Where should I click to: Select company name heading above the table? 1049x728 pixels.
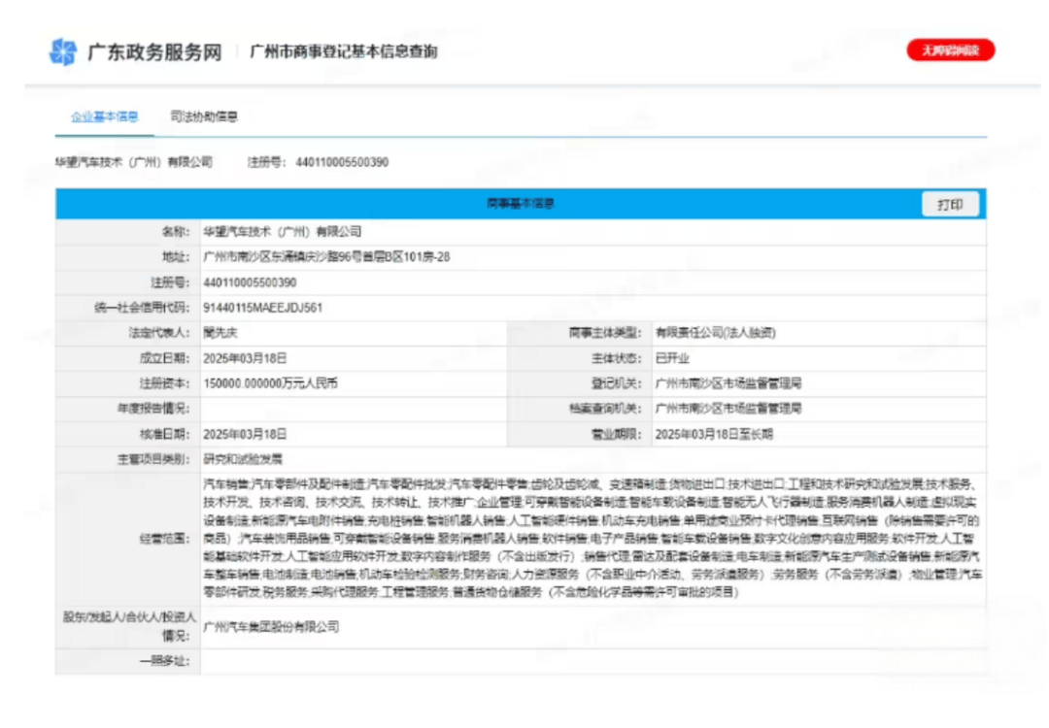coord(134,162)
